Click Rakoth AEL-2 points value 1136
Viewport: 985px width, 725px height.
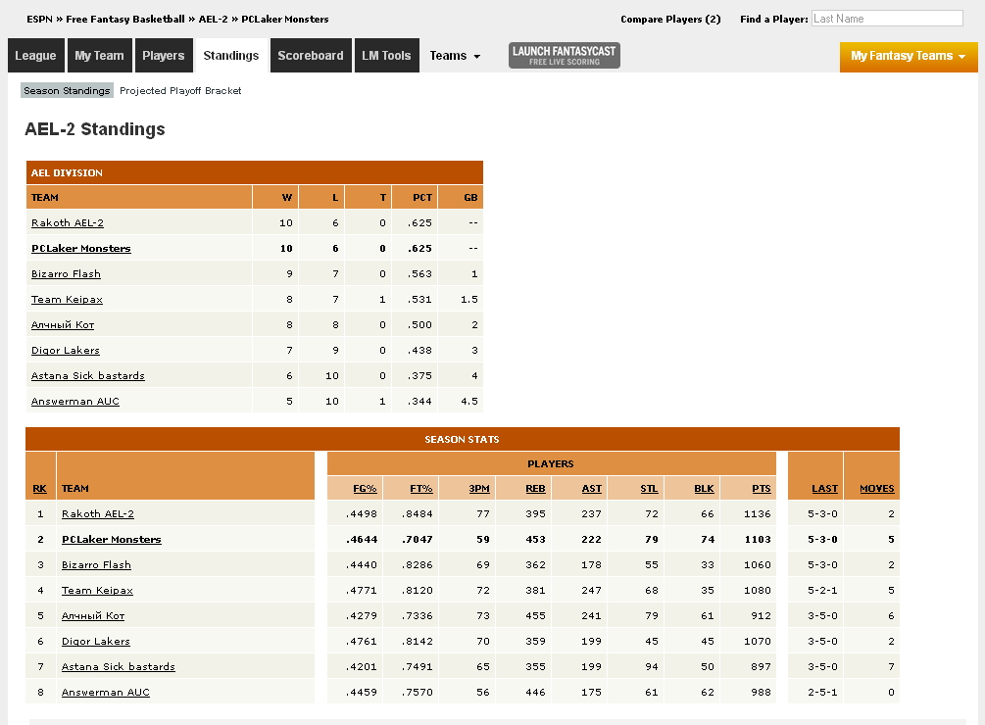click(757, 514)
